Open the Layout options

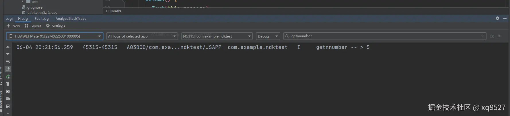point(33,26)
